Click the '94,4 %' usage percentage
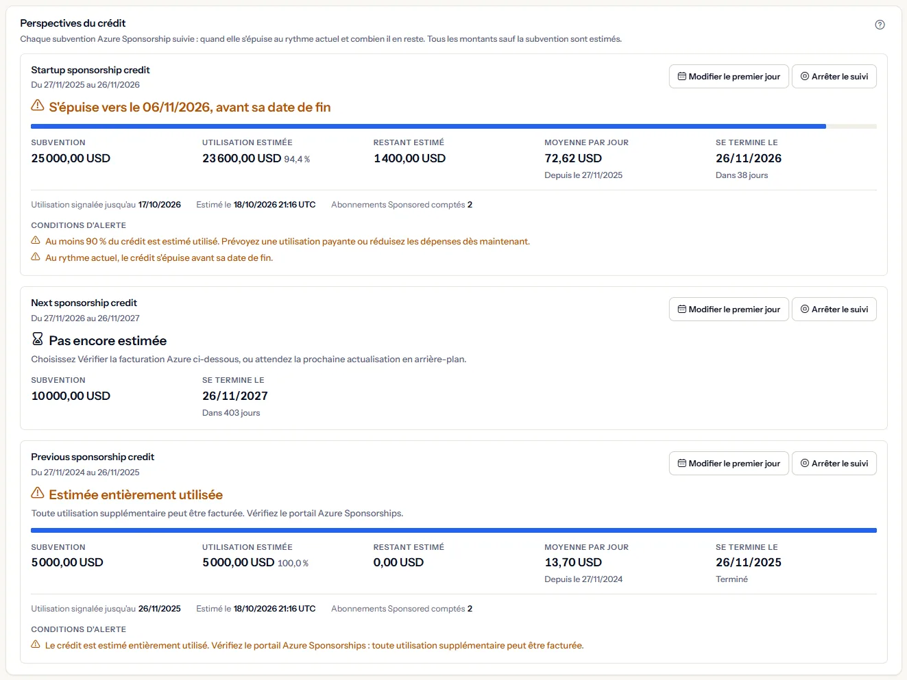907x680 pixels. tap(297, 160)
